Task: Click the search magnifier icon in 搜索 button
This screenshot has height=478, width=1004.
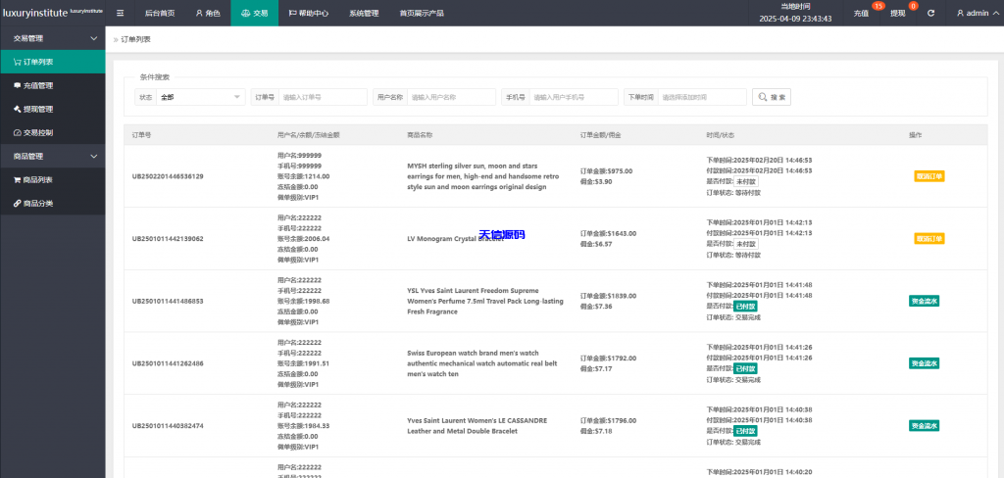Action: [763, 97]
